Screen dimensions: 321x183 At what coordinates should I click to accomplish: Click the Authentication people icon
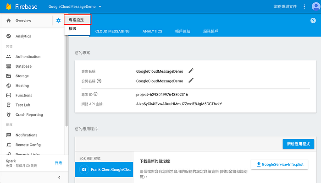[x=9, y=57]
